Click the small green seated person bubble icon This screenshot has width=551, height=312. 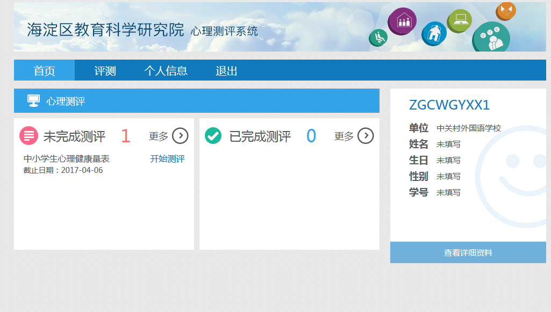tap(378, 37)
